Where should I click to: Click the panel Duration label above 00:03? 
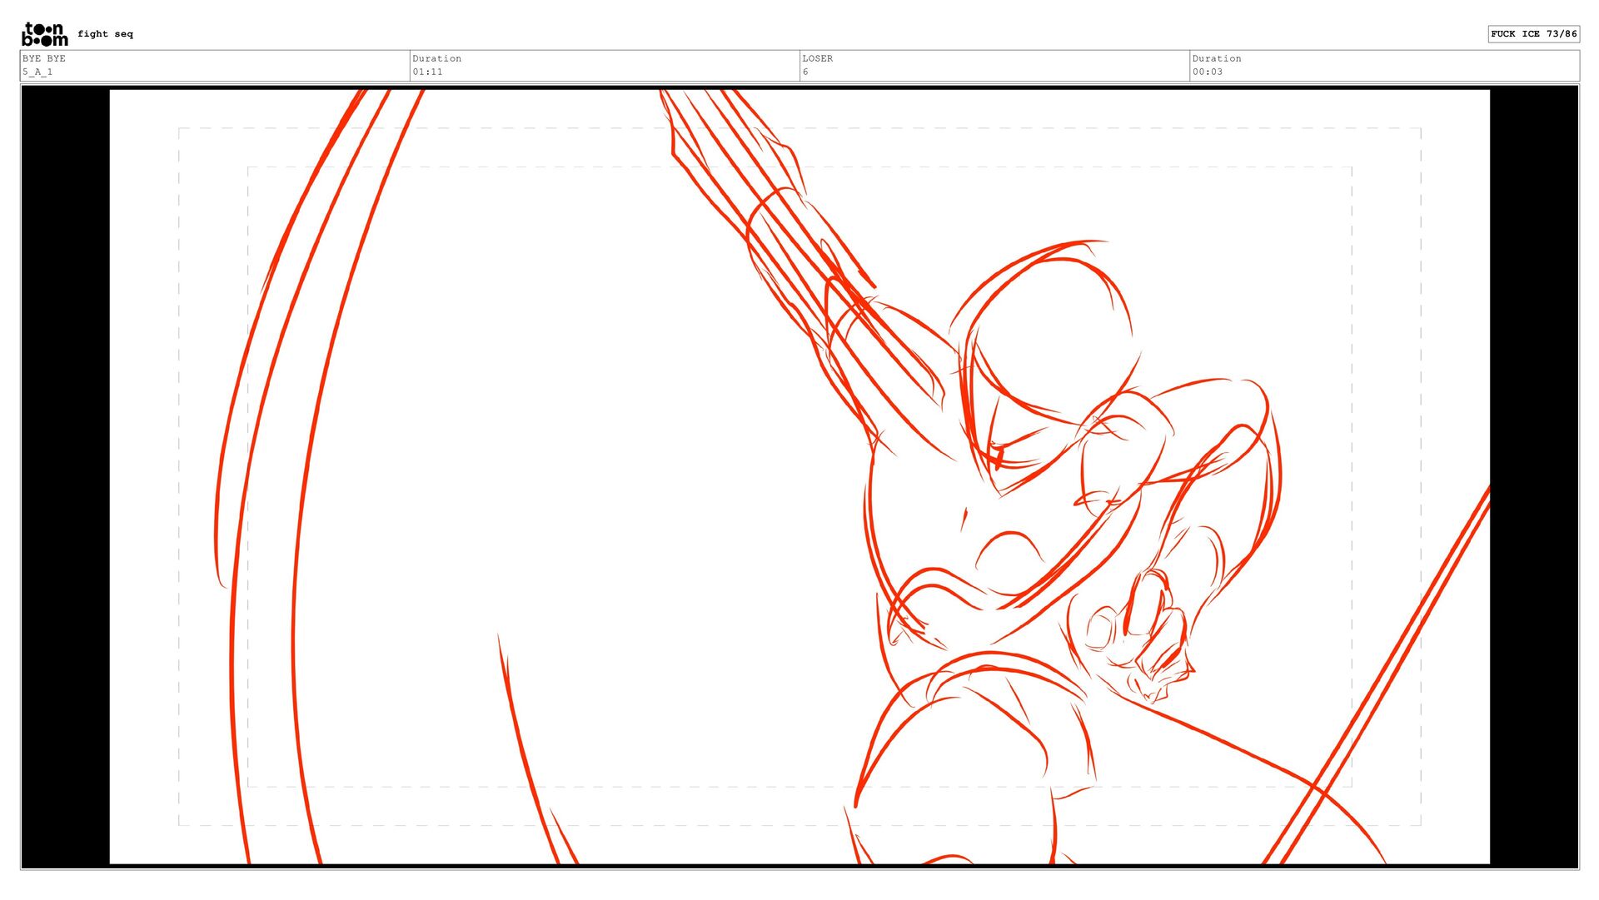pos(1217,58)
